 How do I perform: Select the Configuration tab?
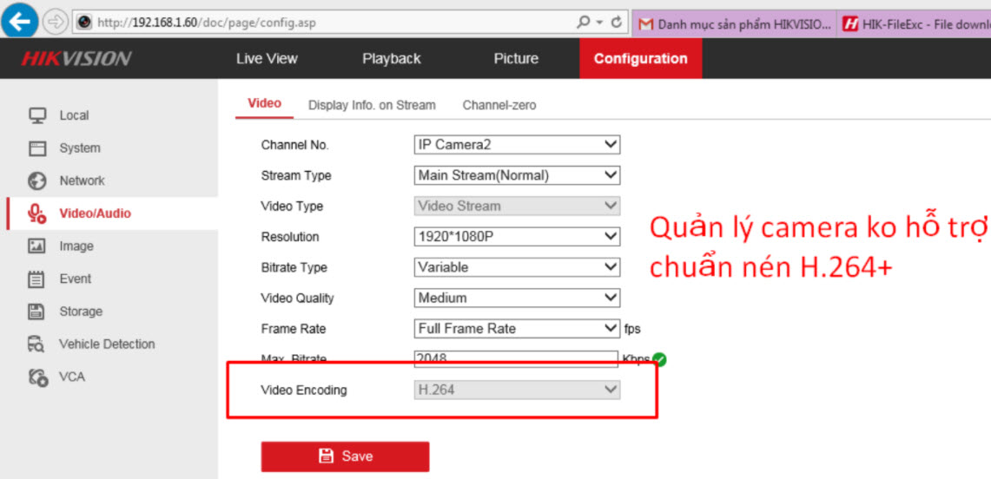pyautogui.click(x=640, y=59)
